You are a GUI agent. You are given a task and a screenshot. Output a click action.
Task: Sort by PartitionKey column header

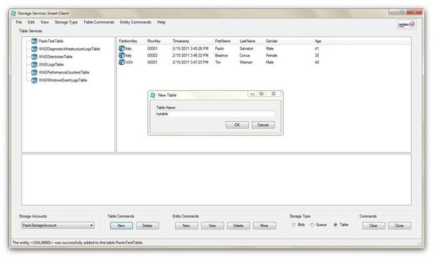(x=128, y=41)
